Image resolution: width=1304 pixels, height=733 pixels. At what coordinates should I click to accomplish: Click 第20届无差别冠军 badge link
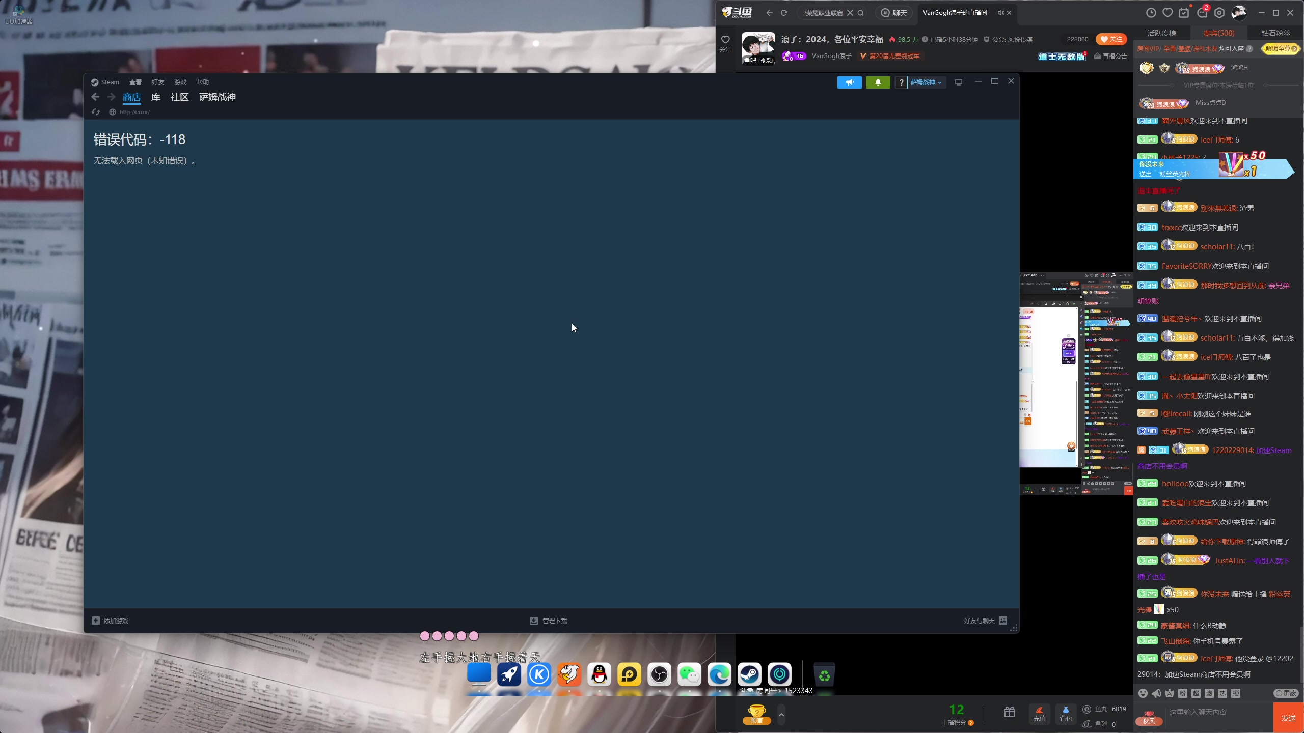point(889,56)
